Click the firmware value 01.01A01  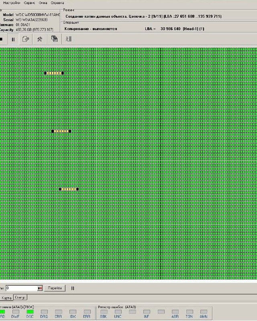pyautogui.click(x=23, y=25)
